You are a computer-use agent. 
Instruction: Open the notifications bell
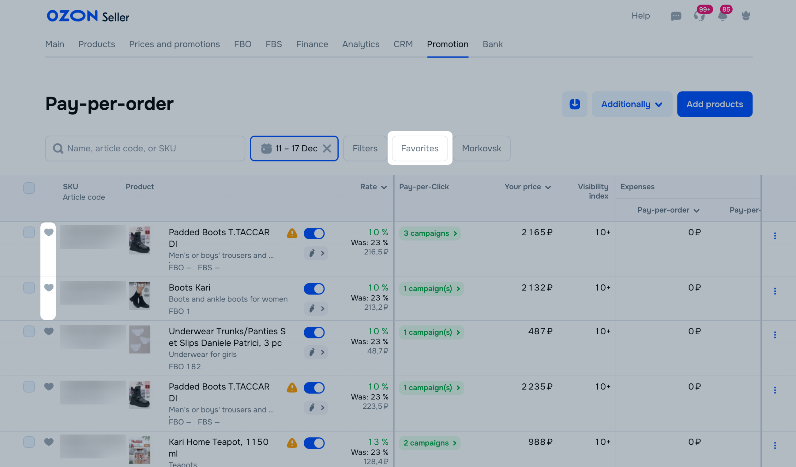[723, 16]
